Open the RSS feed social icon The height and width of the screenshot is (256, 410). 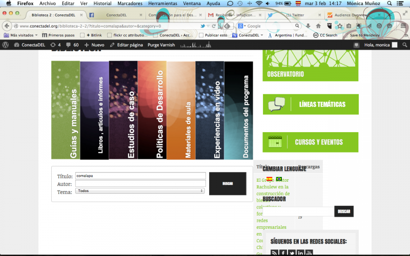click(x=274, y=252)
